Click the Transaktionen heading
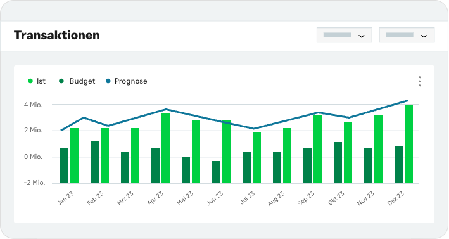Viewport: 449px width, 239px height. 57,36
